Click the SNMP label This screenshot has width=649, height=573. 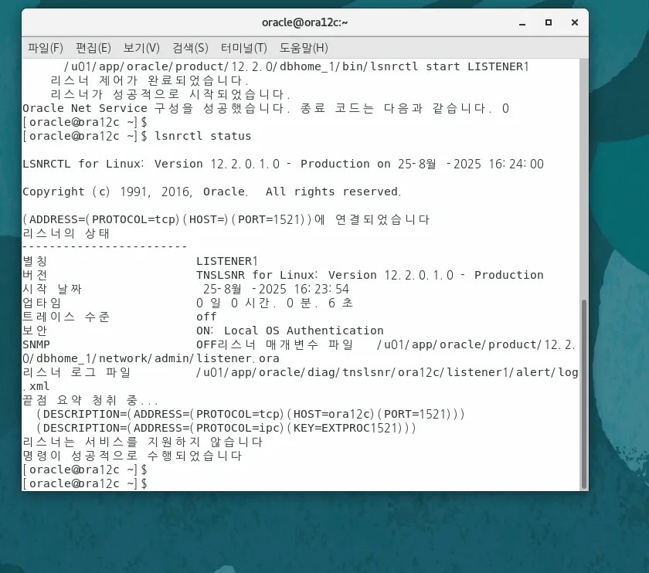tap(36, 344)
